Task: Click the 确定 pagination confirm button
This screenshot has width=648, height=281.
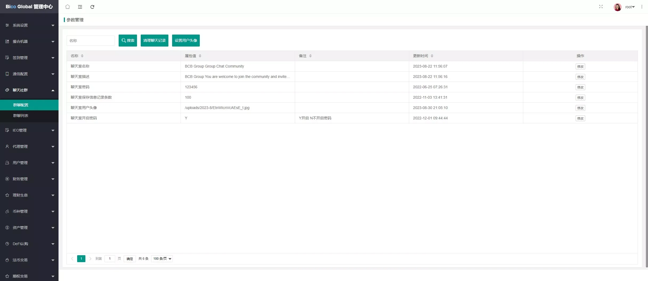Action: [130, 259]
